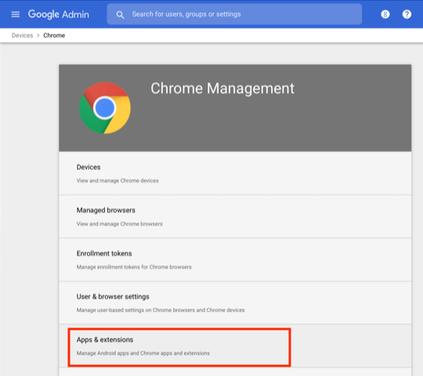
Task: Focus the search users, groups or settings field
Action: [x=234, y=14]
